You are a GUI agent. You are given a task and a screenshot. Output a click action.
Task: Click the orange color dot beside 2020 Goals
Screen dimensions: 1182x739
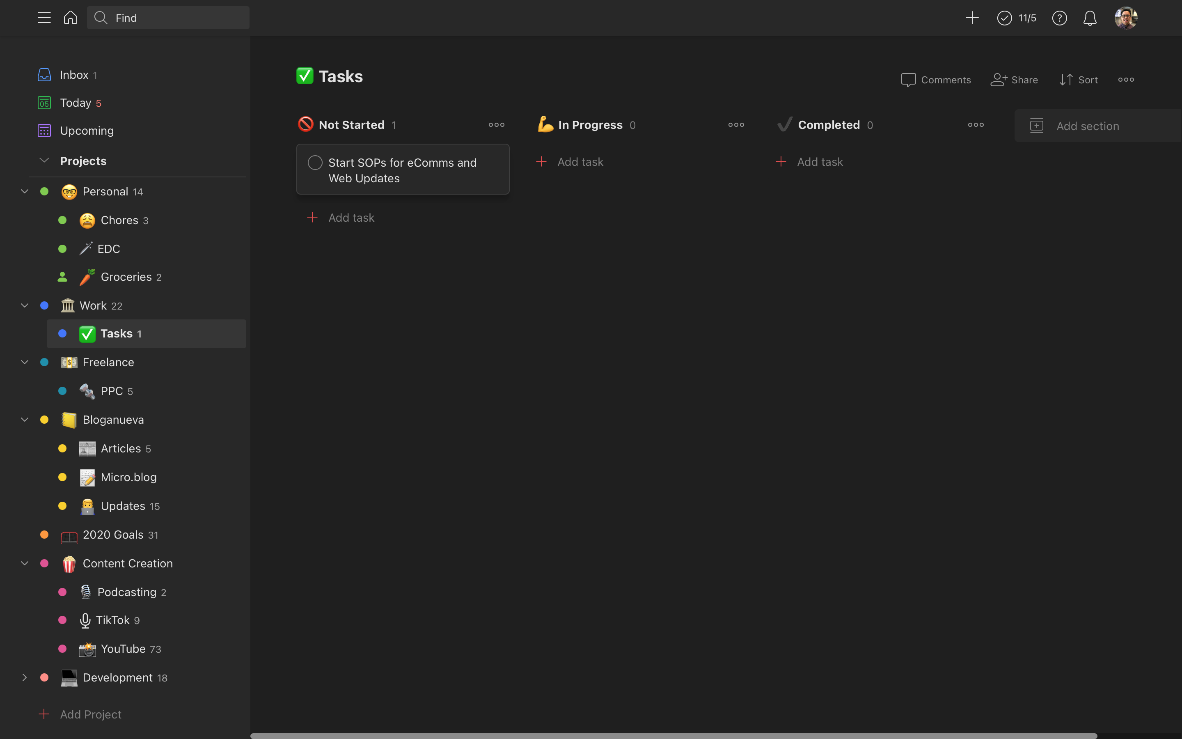pyautogui.click(x=44, y=535)
